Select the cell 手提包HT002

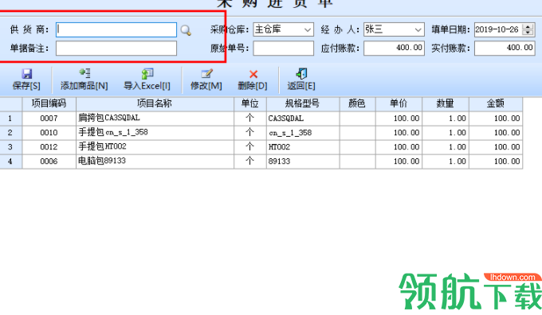[155, 147]
